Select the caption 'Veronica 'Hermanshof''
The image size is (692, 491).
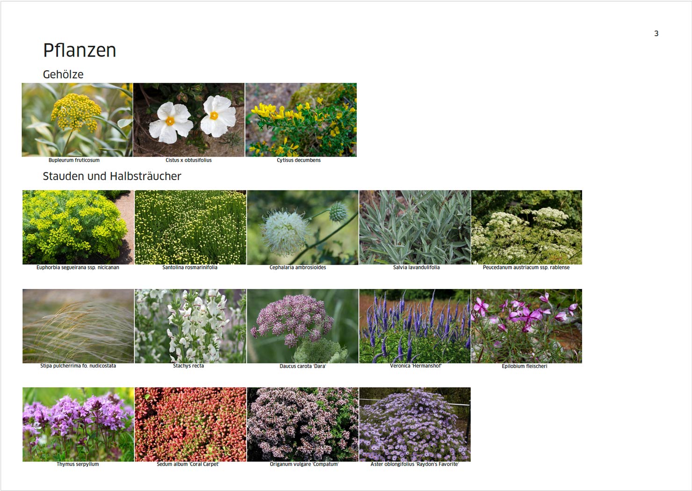[x=416, y=366]
